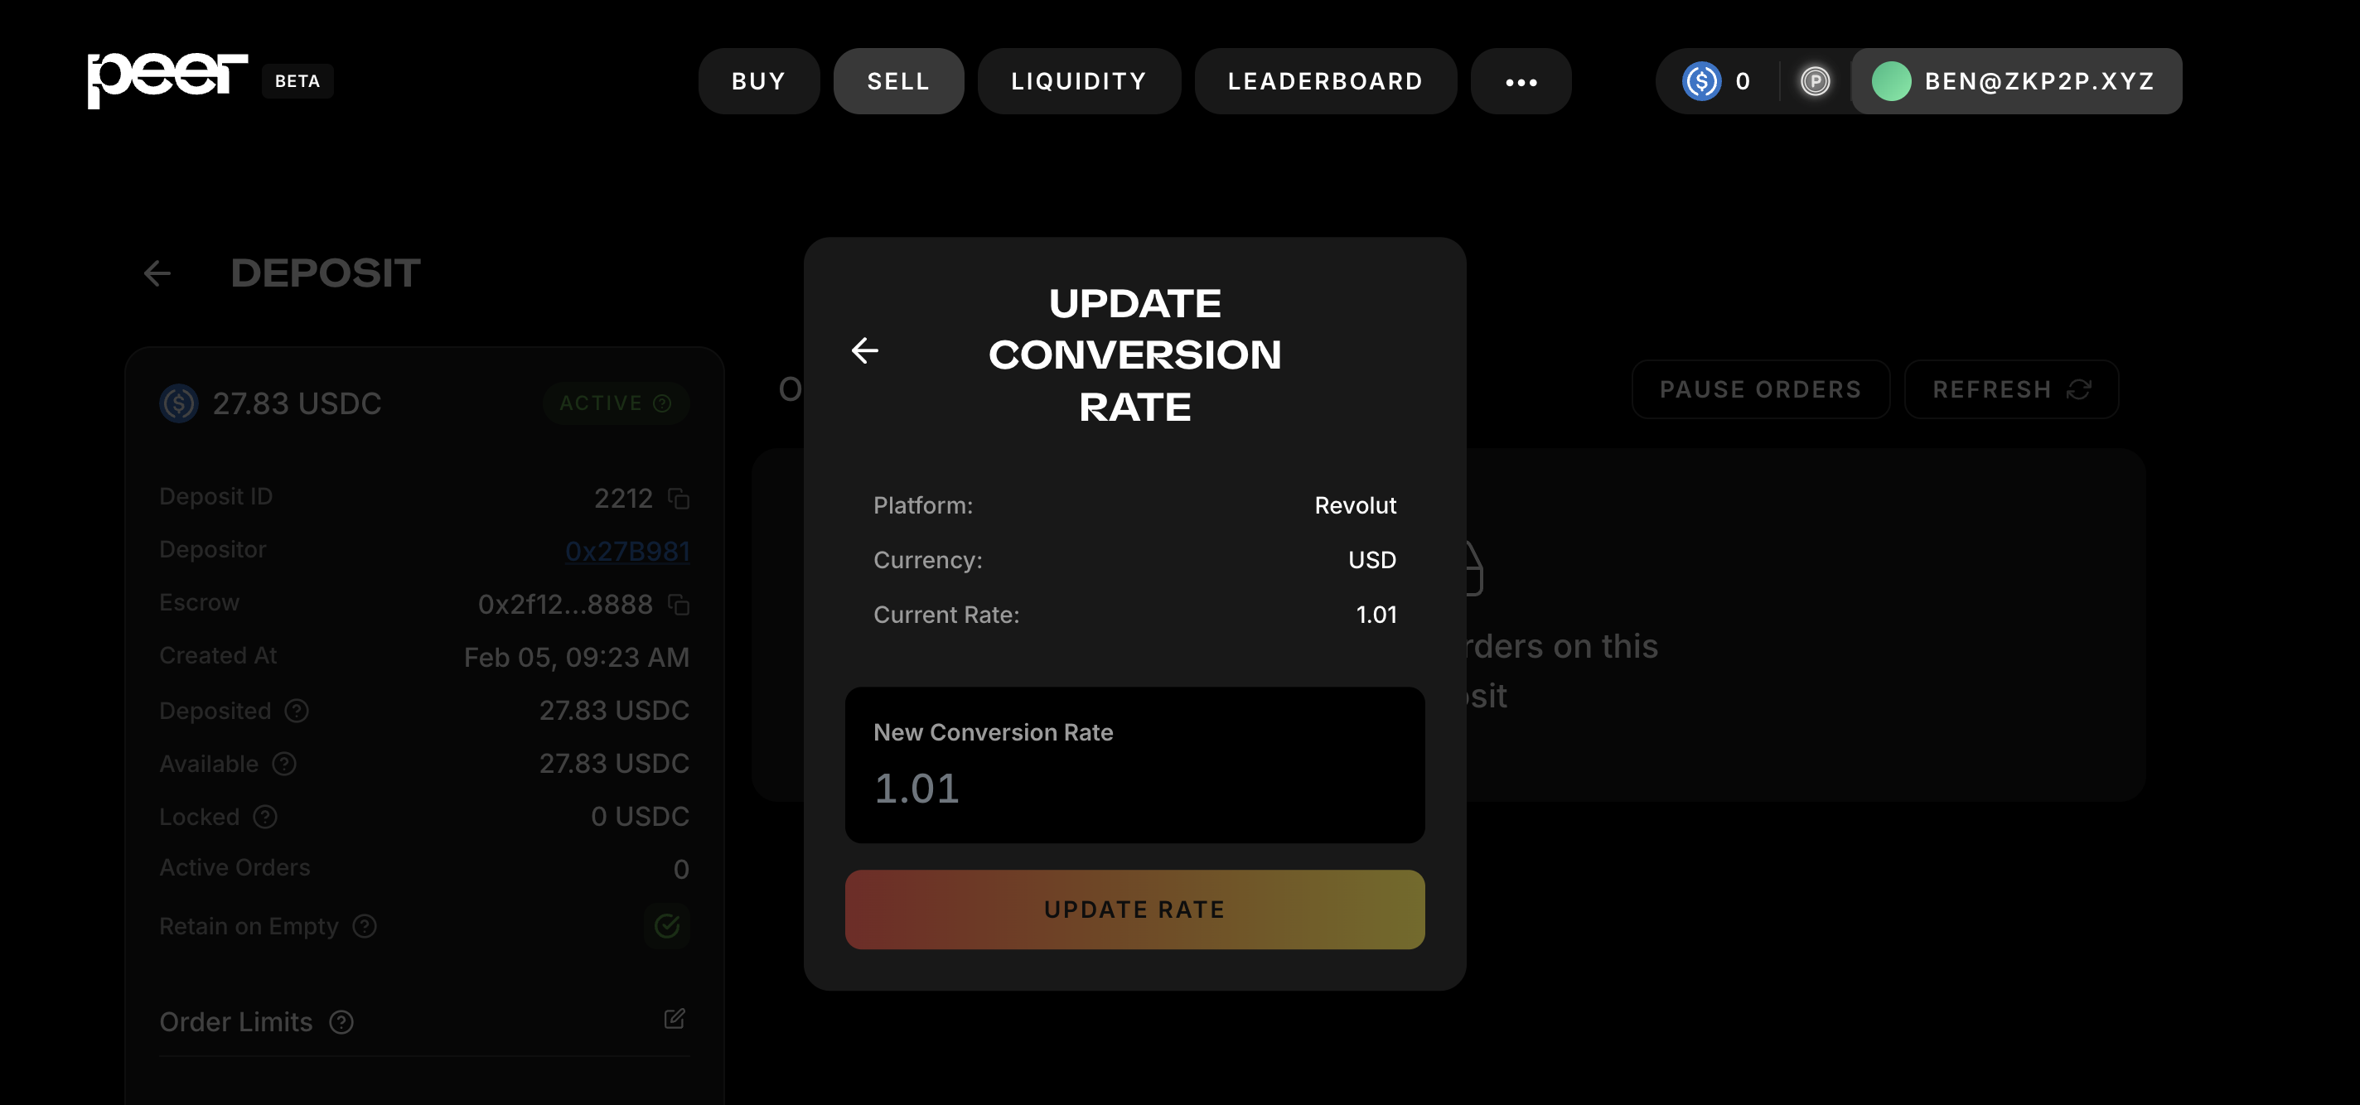Show help for Locked amount
The image size is (2360, 1105).
(266, 817)
